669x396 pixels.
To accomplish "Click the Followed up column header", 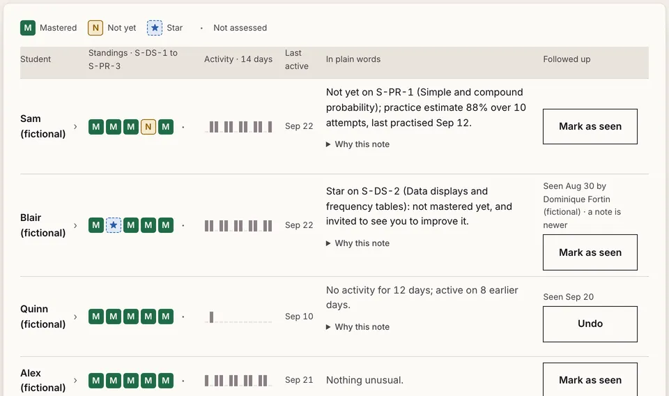I will pyautogui.click(x=567, y=59).
